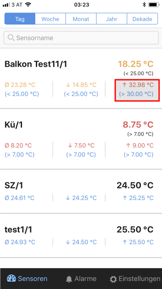Tap Balkon average 23.28 °C value
The image size is (162, 289).
(20, 85)
